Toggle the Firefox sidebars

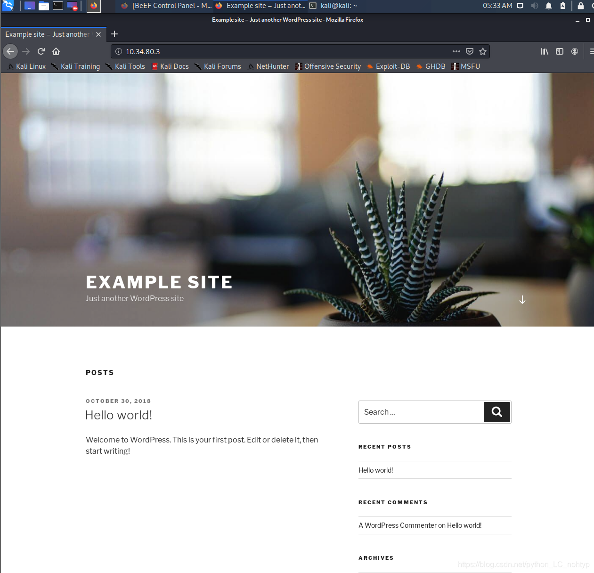(560, 51)
